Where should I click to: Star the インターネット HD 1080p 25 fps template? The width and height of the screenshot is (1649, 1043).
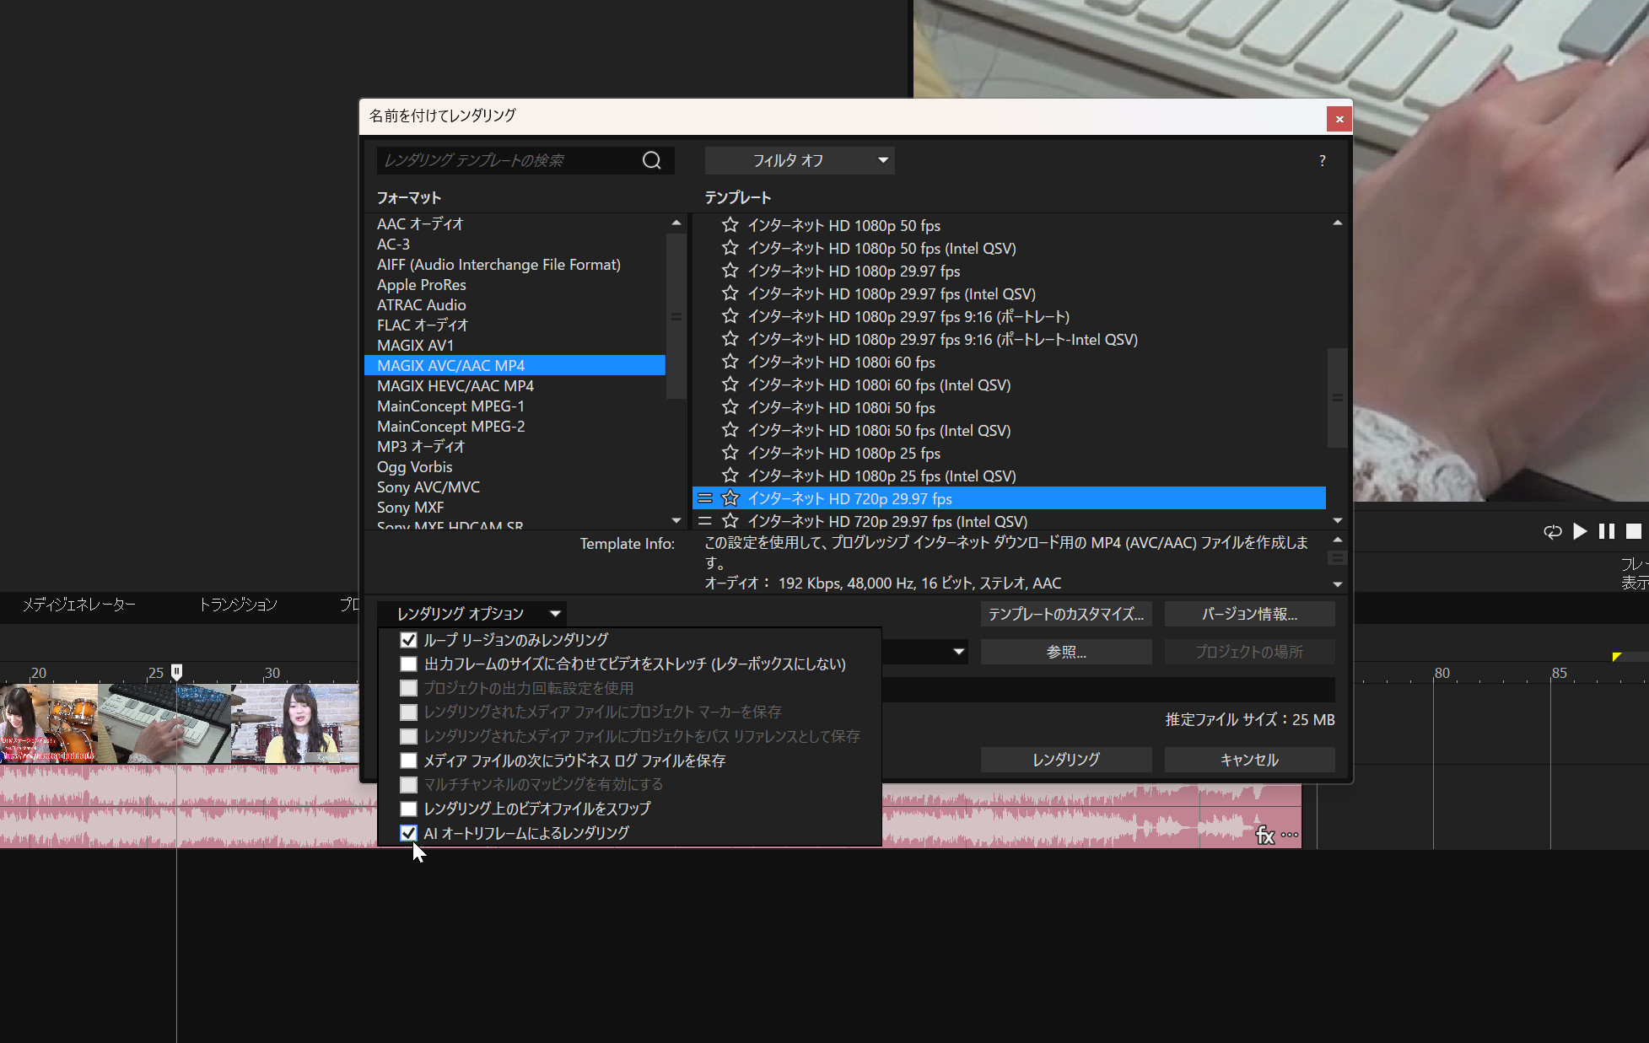click(x=730, y=453)
